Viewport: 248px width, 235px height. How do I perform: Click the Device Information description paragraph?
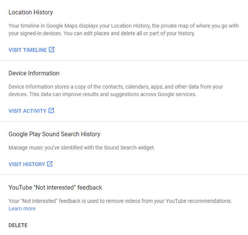click(116, 90)
